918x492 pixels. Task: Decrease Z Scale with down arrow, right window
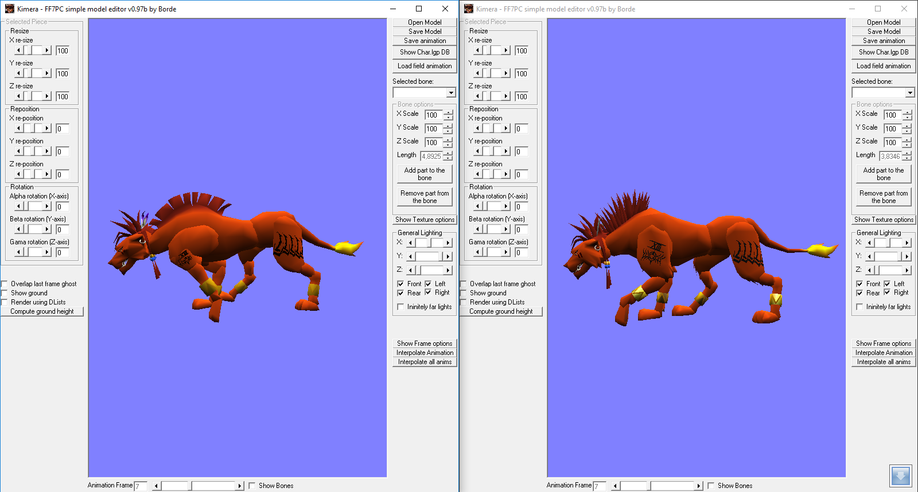(x=907, y=145)
